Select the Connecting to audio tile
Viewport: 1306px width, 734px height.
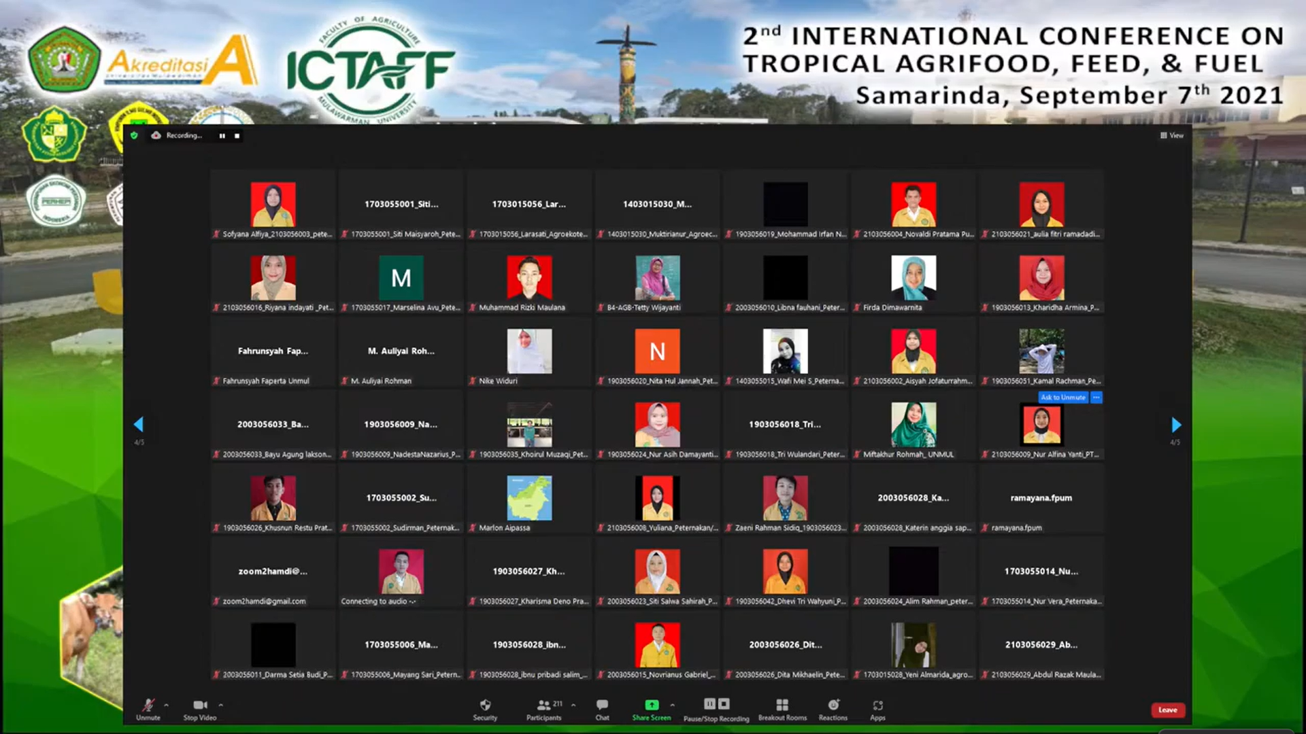pyautogui.click(x=401, y=572)
